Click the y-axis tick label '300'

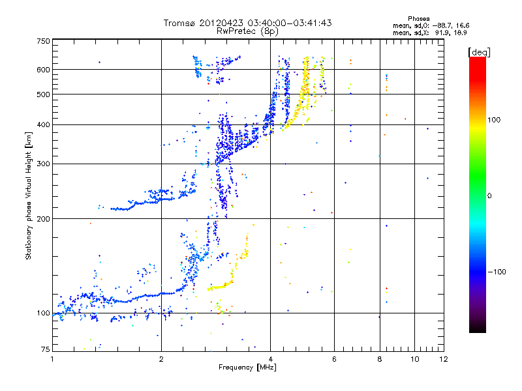coord(43,164)
